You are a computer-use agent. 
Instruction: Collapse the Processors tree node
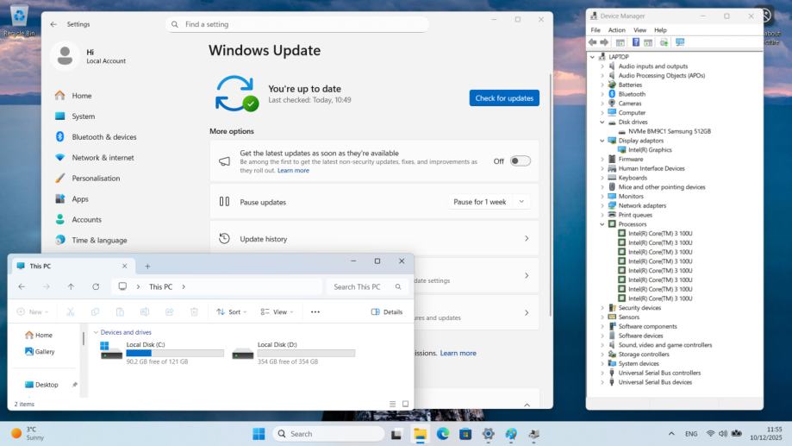[x=602, y=224]
